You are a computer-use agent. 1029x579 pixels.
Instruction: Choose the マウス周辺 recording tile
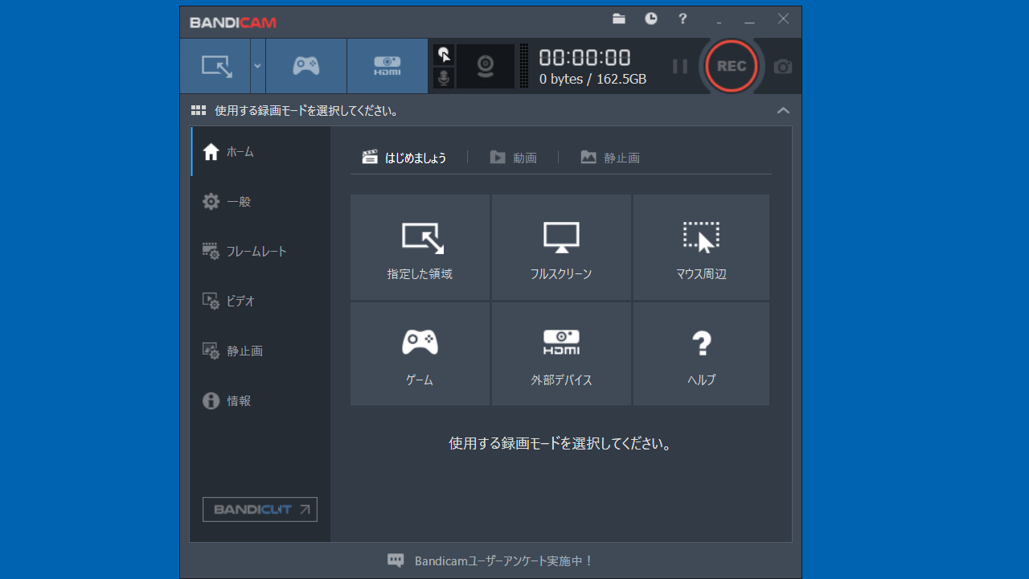coord(701,247)
